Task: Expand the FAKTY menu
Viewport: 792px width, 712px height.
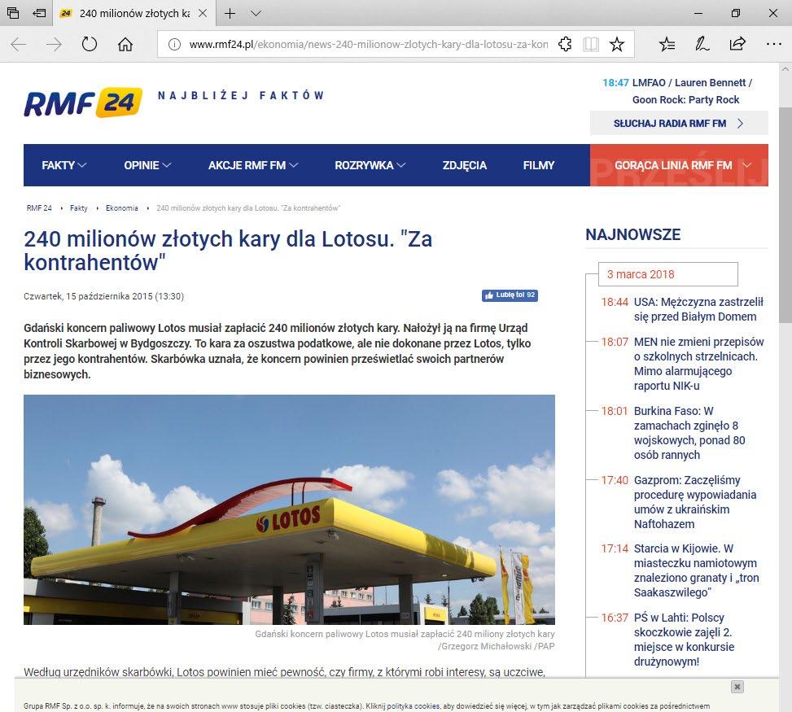Action: coord(63,165)
